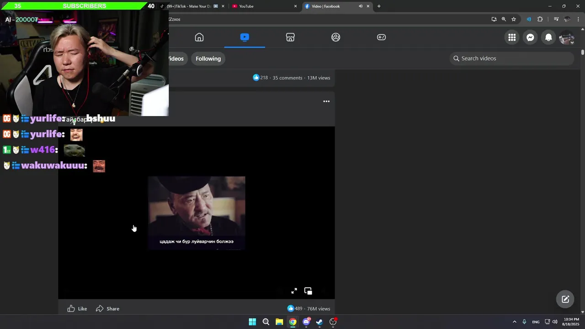Image resolution: width=585 pixels, height=329 pixels.
Task: Open the Facebook Marketplace icon
Action: pyautogui.click(x=290, y=37)
